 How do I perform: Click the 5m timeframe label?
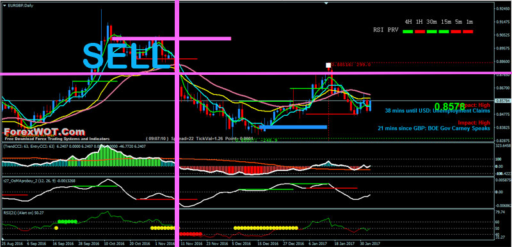(x=459, y=22)
